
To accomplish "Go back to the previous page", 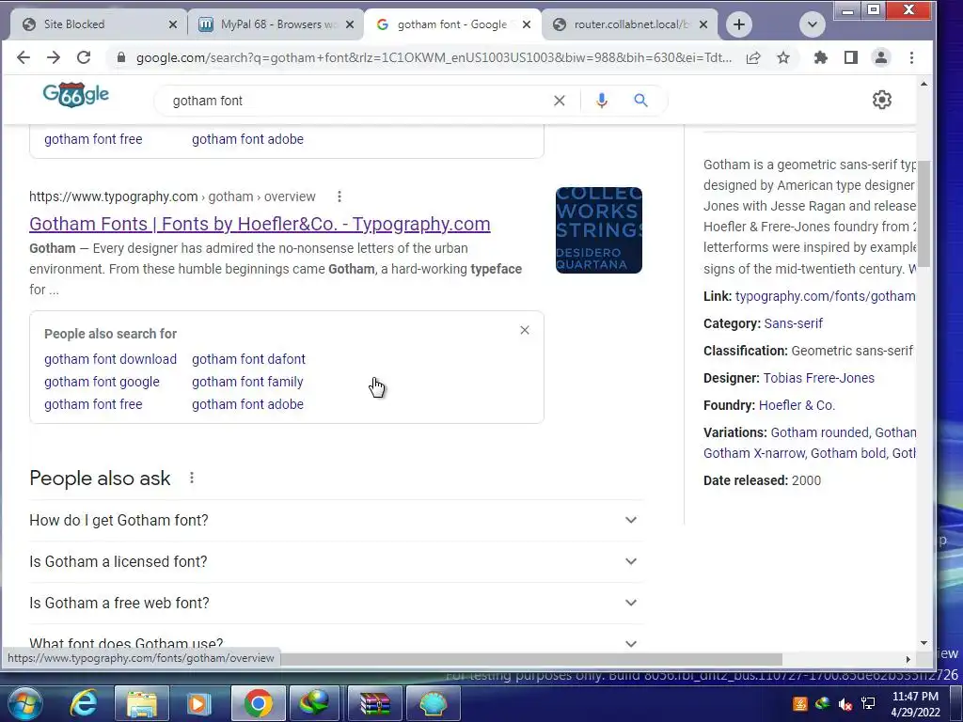I will (x=24, y=57).
